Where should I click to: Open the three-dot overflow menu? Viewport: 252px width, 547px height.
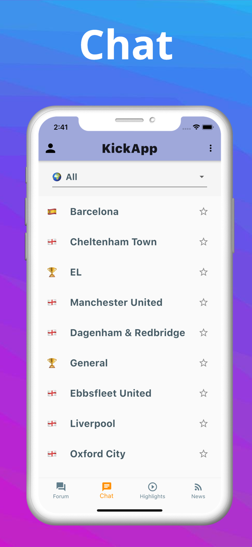210,148
